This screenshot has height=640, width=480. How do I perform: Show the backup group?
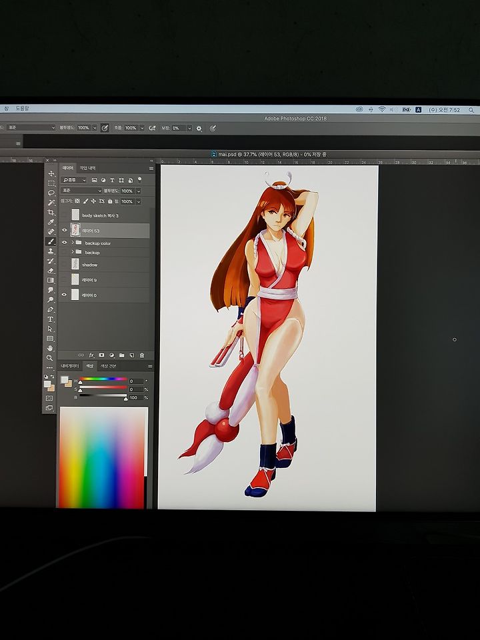(x=65, y=252)
